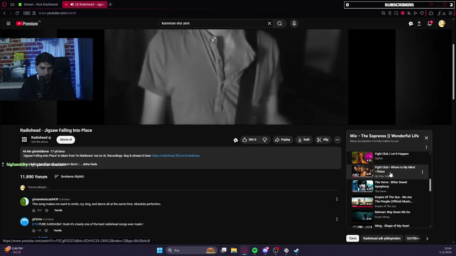This screenshot has width=456, height=256.
Task: Run search with the magnifier button
Action: (x=280, y=23)
